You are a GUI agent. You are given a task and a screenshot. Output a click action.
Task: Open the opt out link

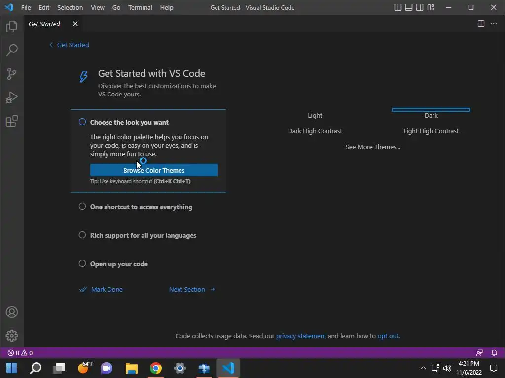(x=388, y=336)
